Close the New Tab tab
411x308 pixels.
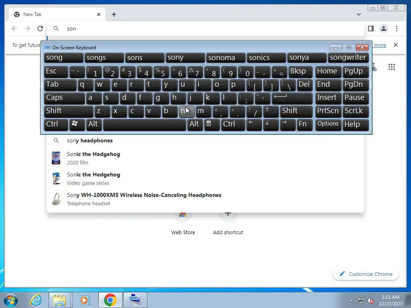(99, 14)
